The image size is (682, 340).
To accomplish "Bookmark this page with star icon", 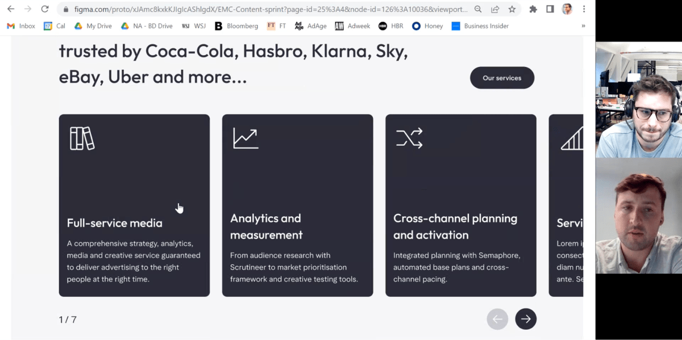I will point(512,9).
